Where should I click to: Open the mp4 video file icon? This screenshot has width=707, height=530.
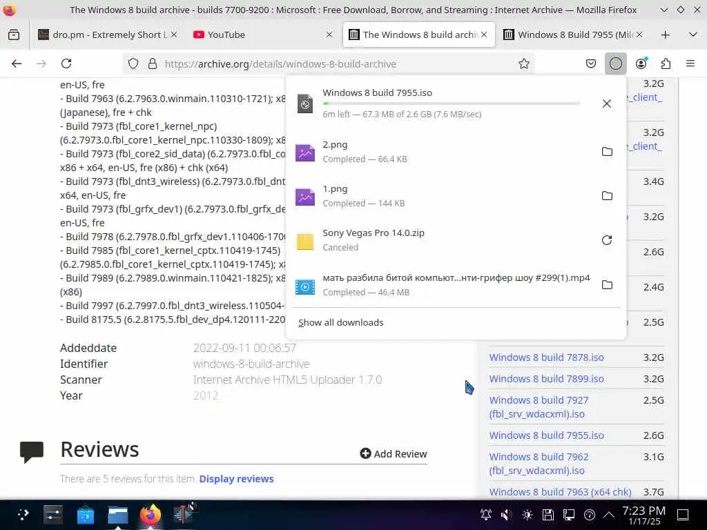click(x=304, y=286)
